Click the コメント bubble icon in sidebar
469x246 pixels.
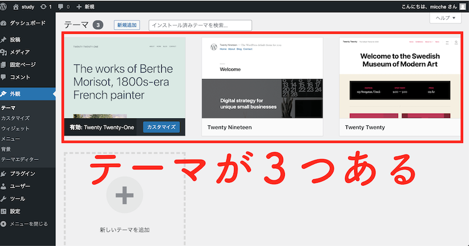point(4,77)
